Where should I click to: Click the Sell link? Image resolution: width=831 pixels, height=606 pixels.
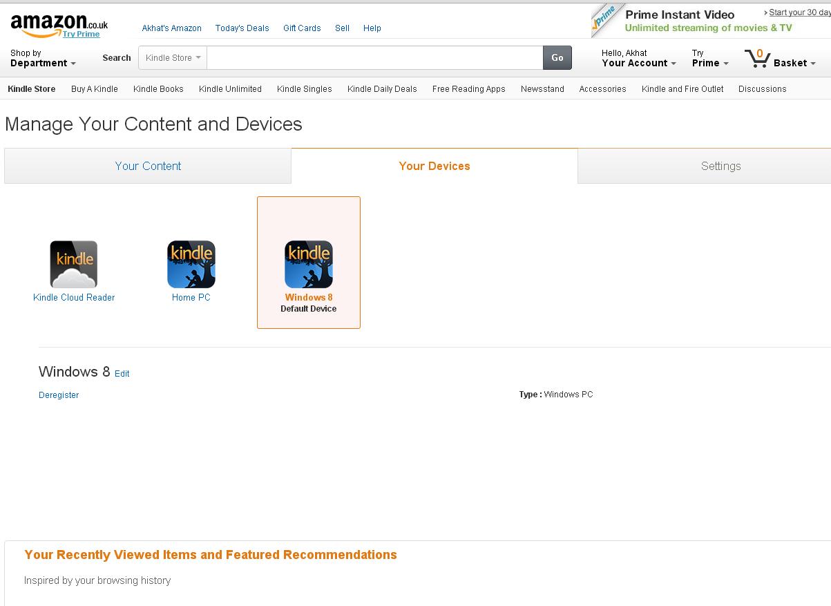(343, 28)
